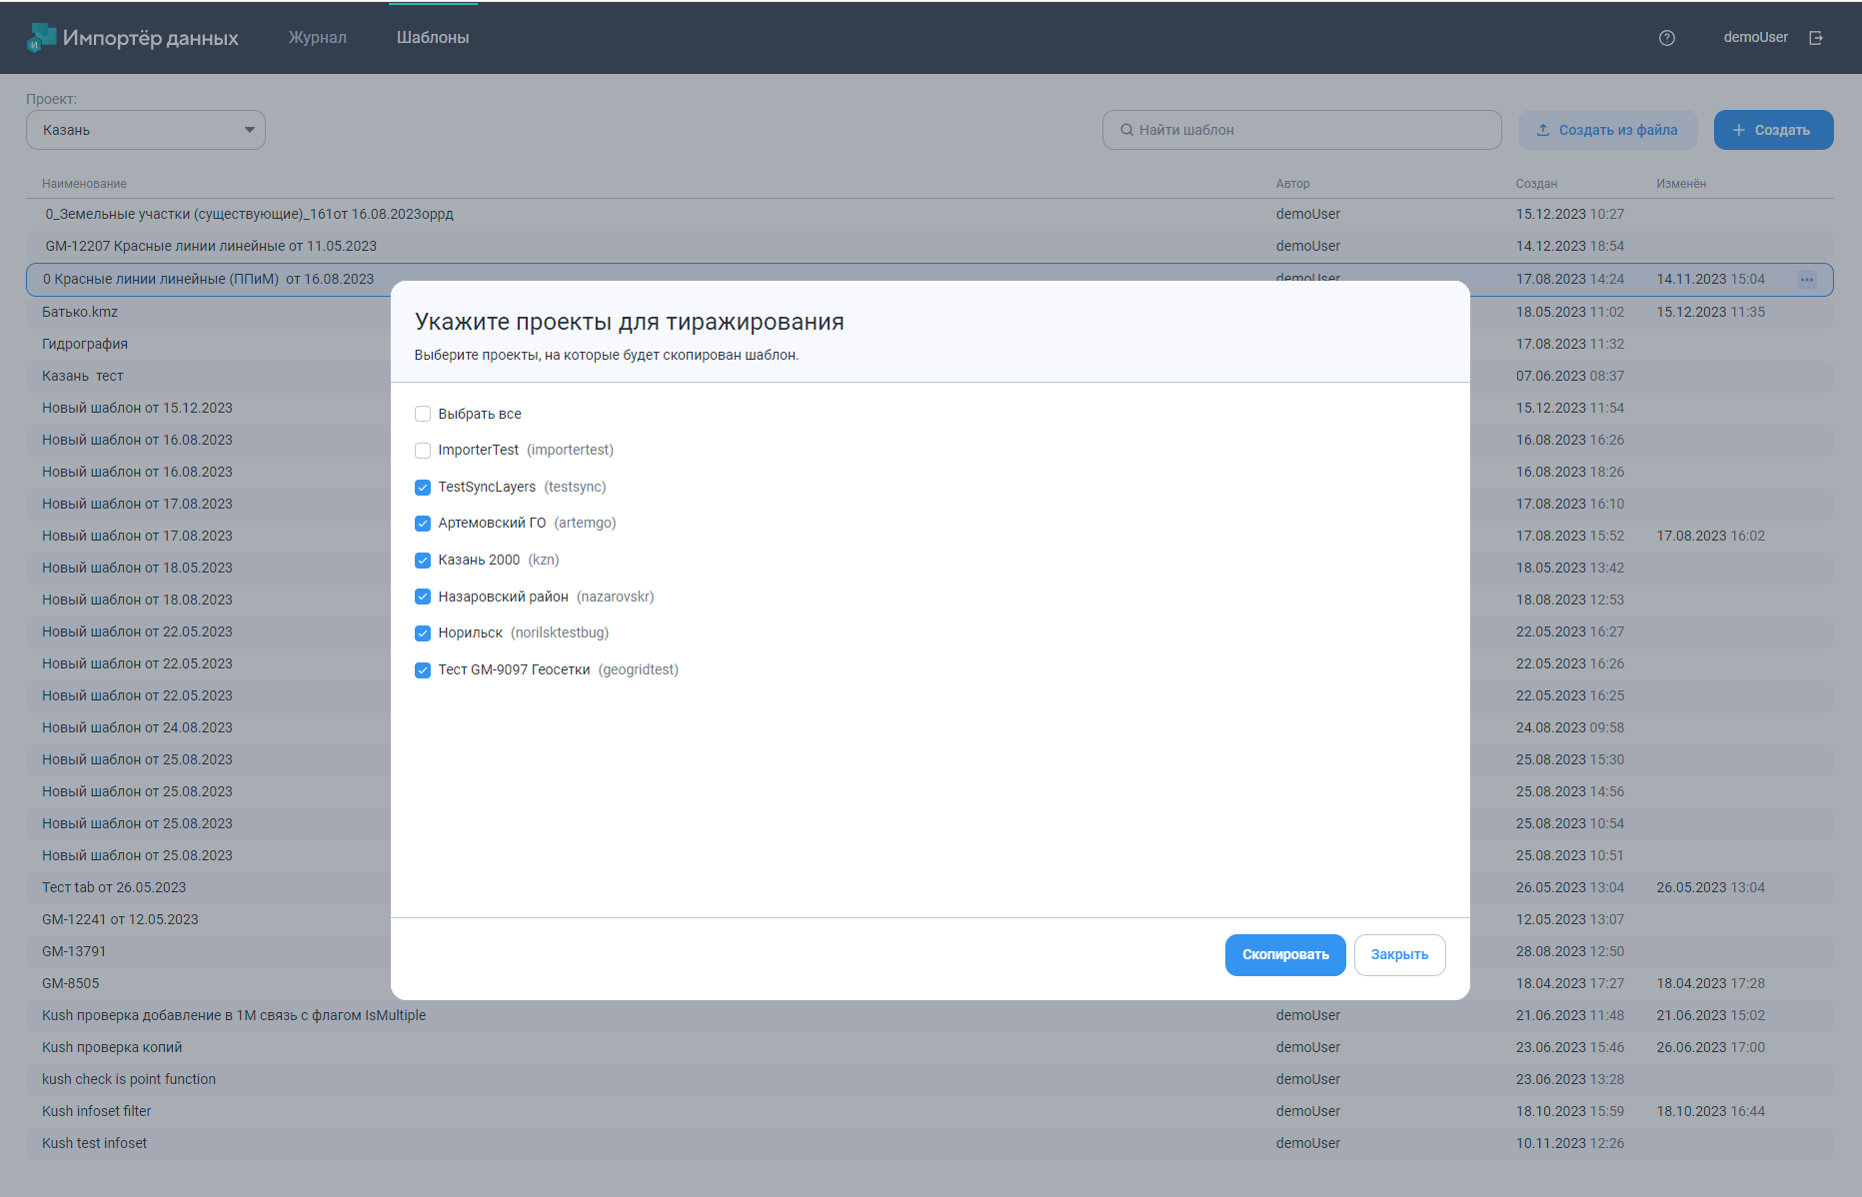The width and height of the screenshot is (1862, 1197).
Task: Select template GM-12207 Красные линии линейные
Action: 930,246
